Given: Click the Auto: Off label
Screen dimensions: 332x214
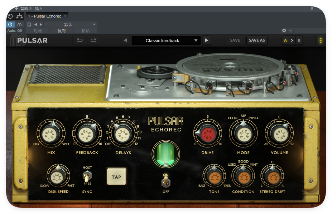Looking at the screenshot, I should (15, 31).
